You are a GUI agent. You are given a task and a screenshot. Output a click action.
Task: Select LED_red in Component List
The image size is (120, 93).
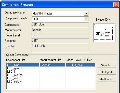[23, 78]
